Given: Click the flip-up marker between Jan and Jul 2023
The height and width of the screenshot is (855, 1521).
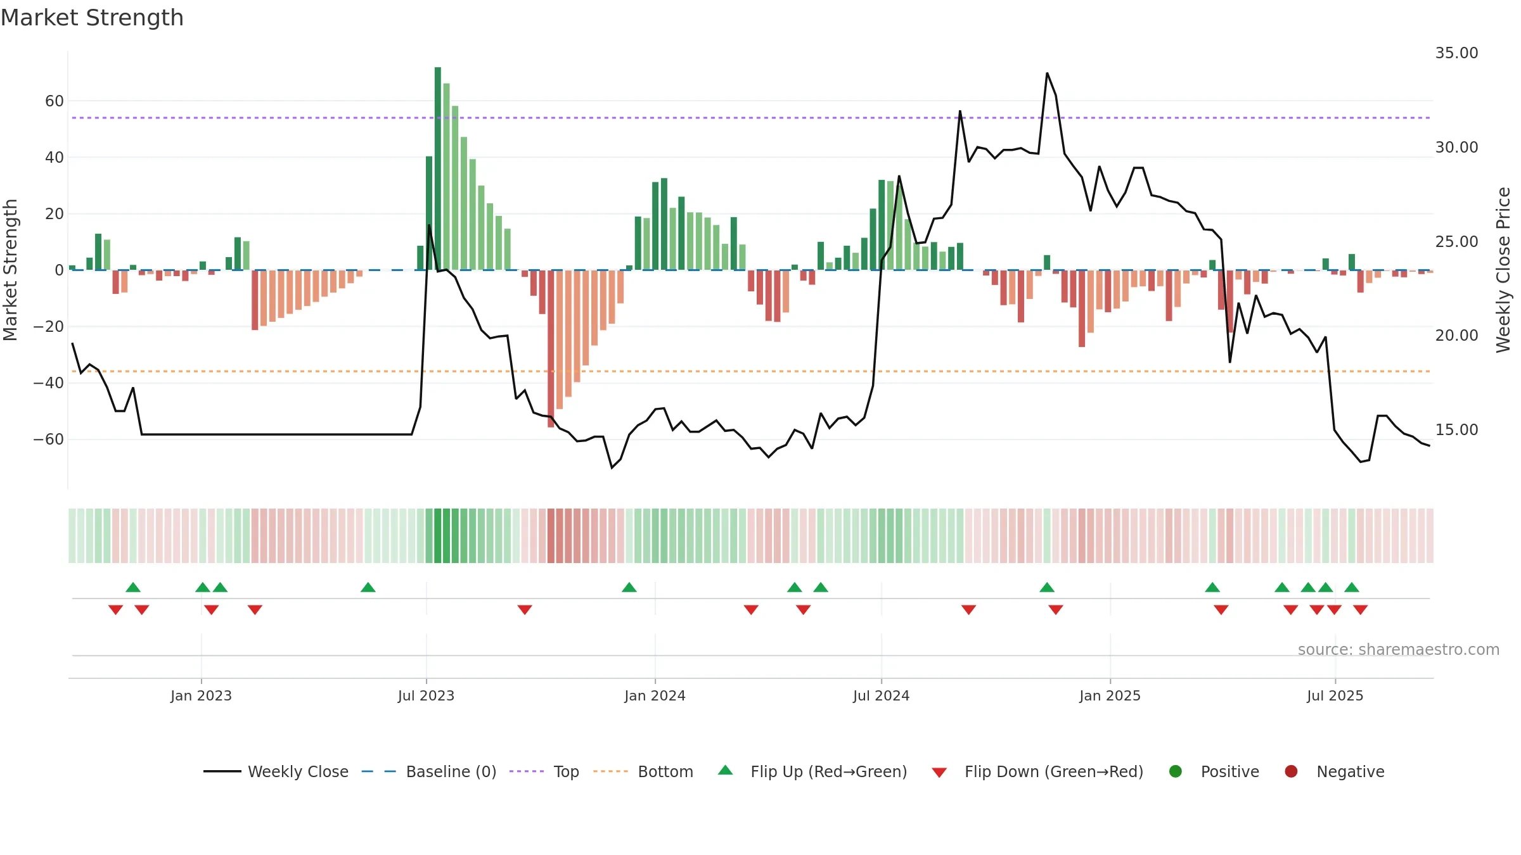Looking at the screenshot, I should pos(368,588).
